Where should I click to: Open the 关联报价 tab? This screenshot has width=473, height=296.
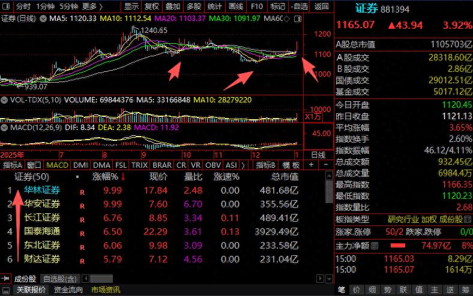tap(31, 290)
